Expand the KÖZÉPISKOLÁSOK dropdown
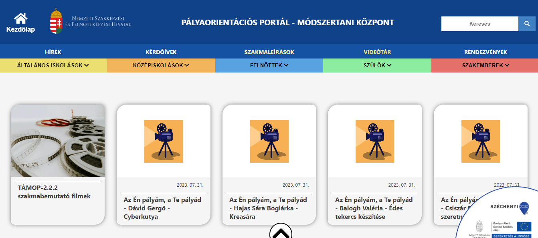Image resolution: width=538 pixels, height=238 pixels. coord(162,65)
